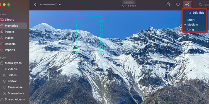The height and width of the screenshot is (104, 209).
Task: Choose Short memory duration
Action: point(191,20)
